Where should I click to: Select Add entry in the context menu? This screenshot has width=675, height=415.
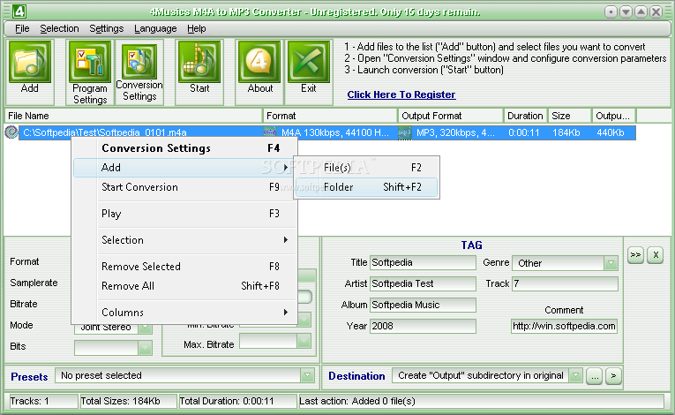point(185,168)
